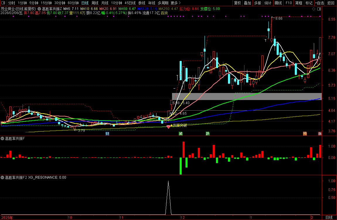The image size is (337, 220).
Task: Click the MA120: 5.15 value
Action: coord(147,9)
